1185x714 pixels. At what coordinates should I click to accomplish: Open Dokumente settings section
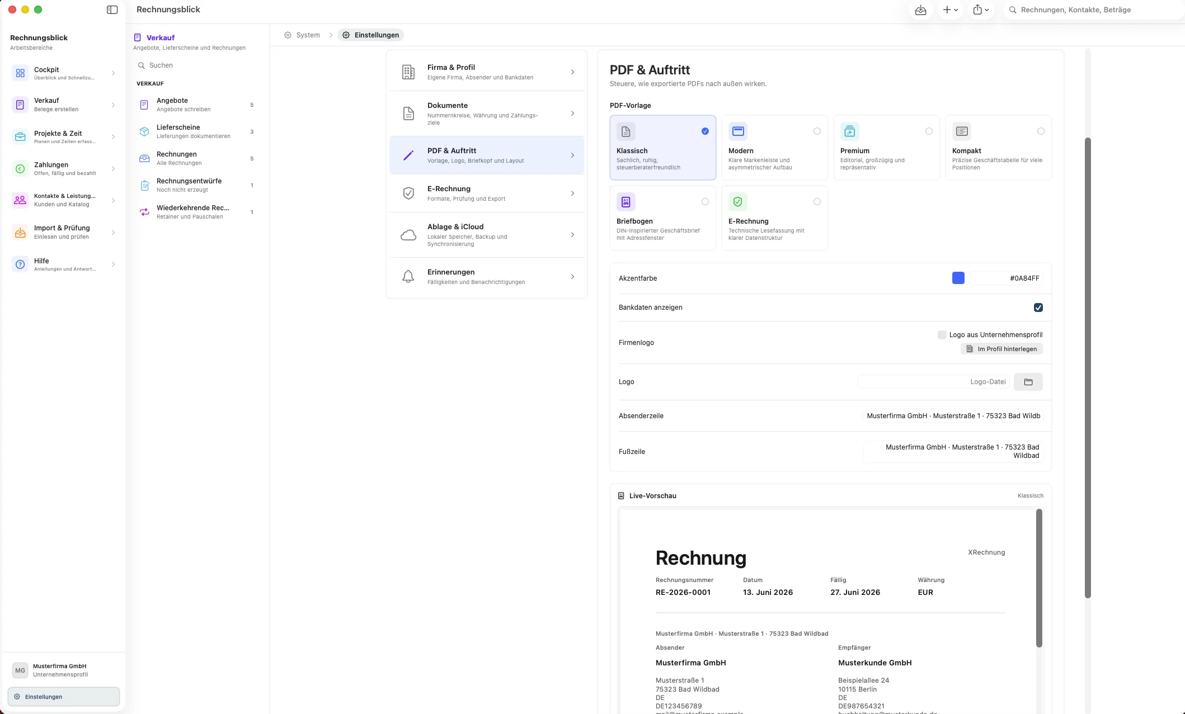[x=487, y=114]
